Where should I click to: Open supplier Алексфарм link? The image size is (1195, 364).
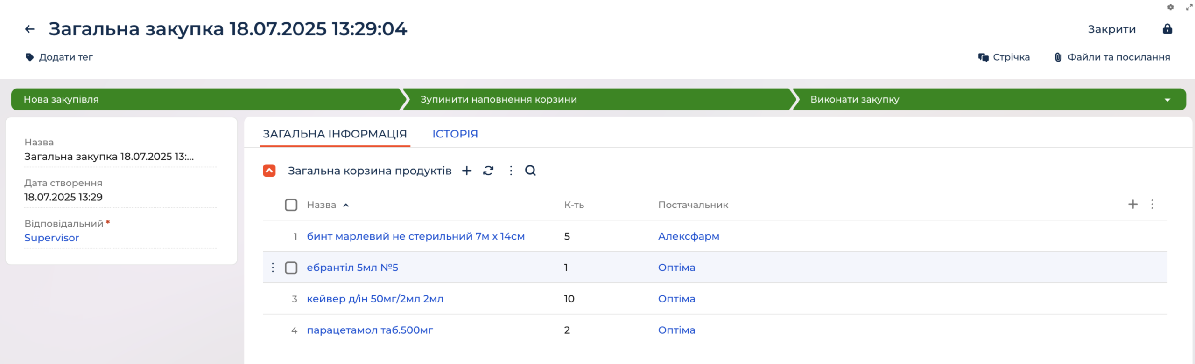point(689,236)
